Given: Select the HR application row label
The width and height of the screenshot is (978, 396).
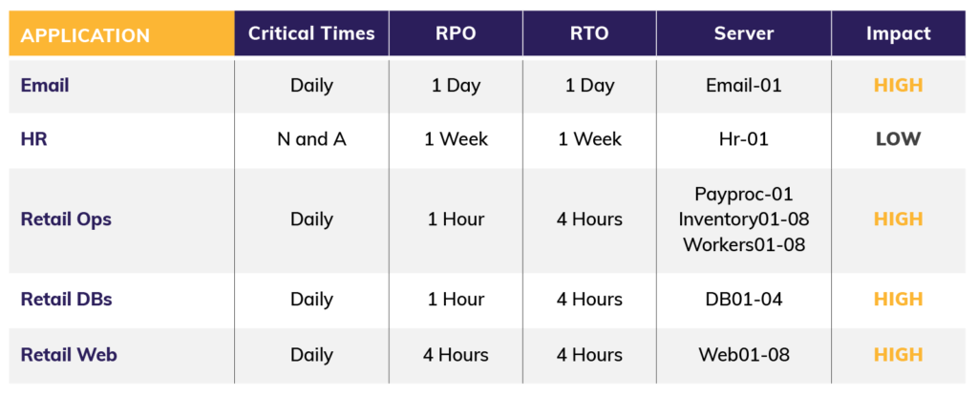Looking at the screenshot, I should pos(33,139).
